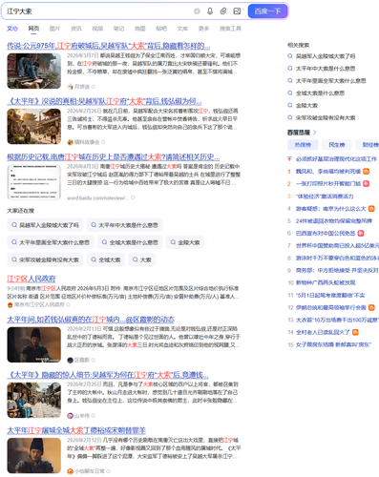Image resolution: width=379 pixels, height=477 pixels.
Task: Select the 民生榜 tab
Action: click(x=337, y=145)
